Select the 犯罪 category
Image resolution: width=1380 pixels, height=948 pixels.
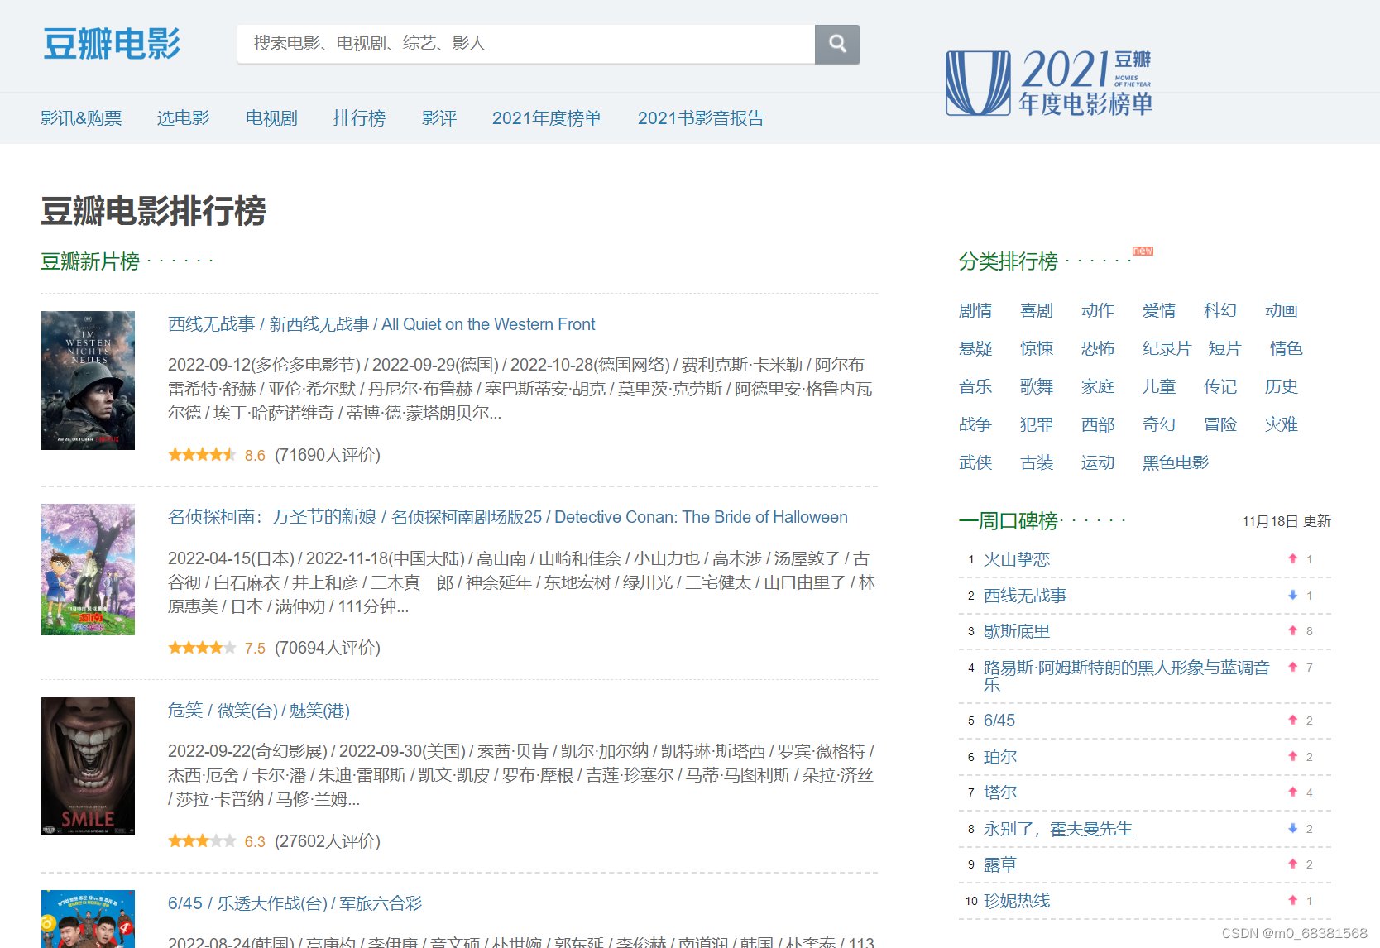click(x=1037, y=424)
